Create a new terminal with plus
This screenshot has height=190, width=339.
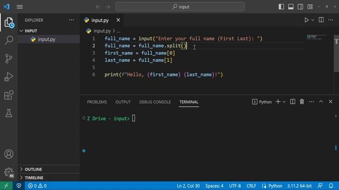coord(278,102)
